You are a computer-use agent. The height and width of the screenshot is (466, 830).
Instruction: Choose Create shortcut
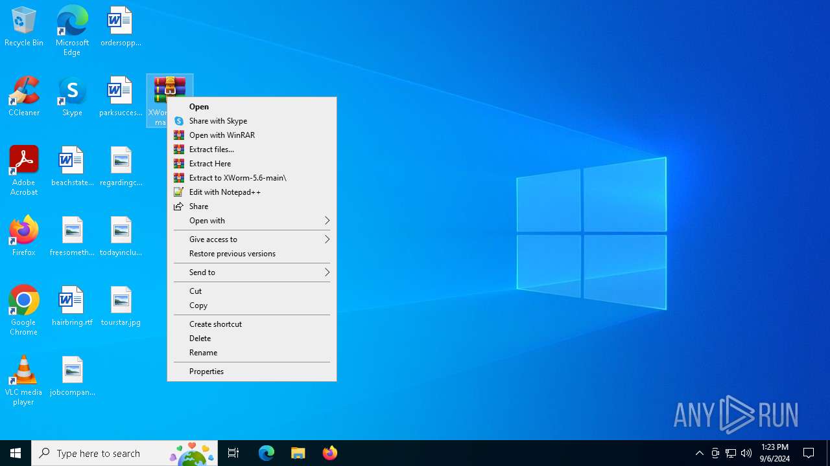252,324
